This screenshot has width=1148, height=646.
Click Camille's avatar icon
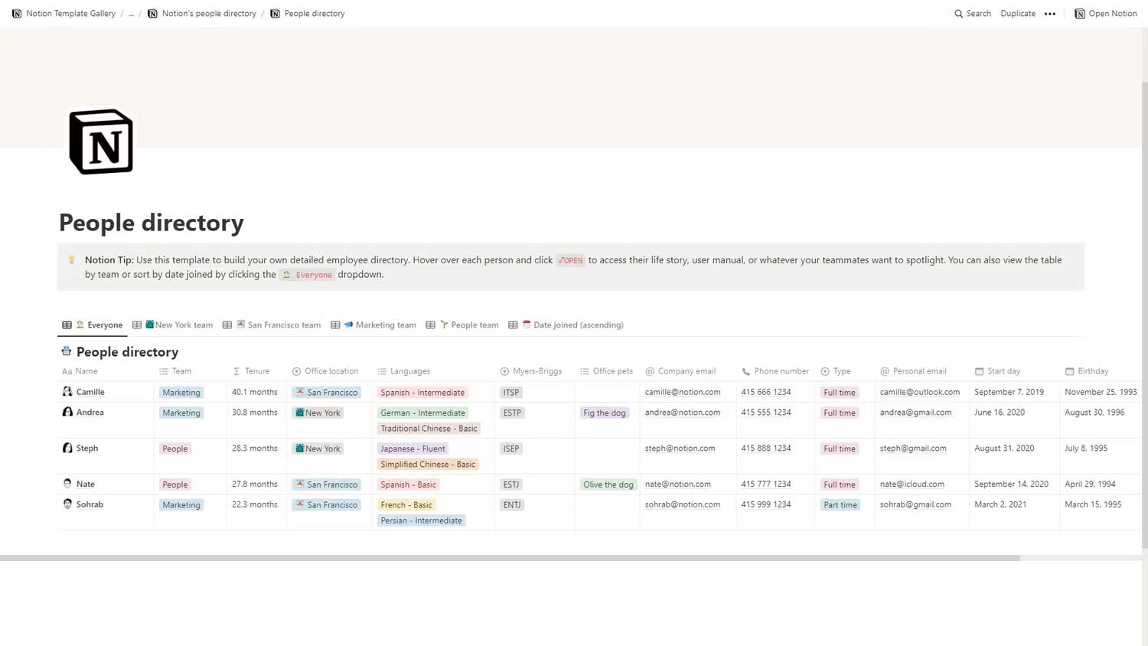click(67, 392)
